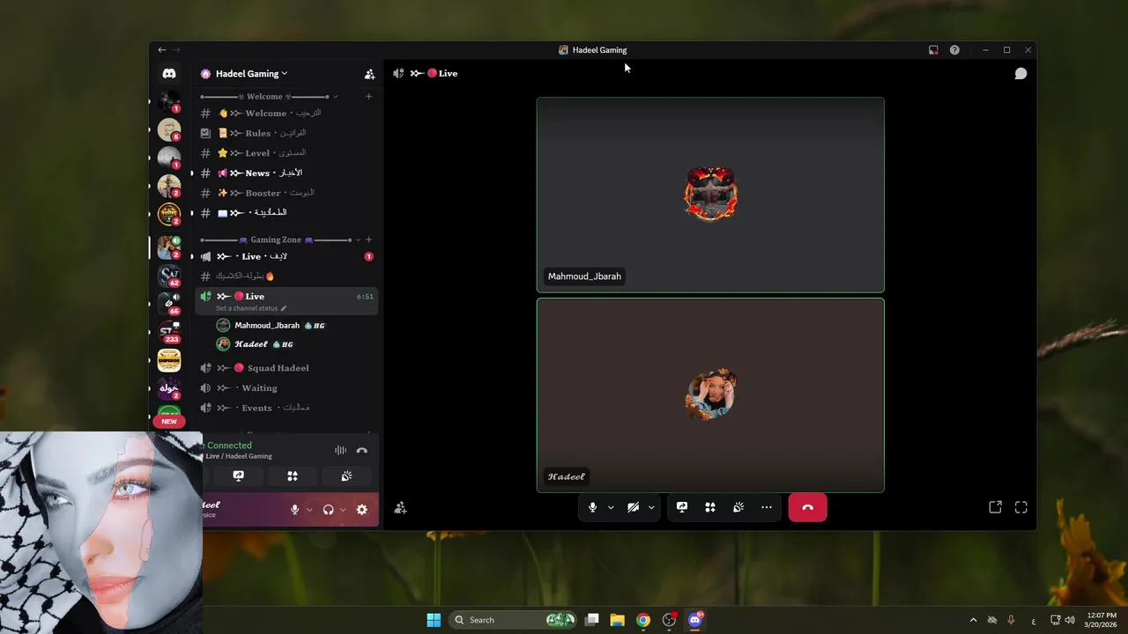Join the Events voice channel
Image resolution: width=1128 pixels, height=634 pixels.
(286, 408)
